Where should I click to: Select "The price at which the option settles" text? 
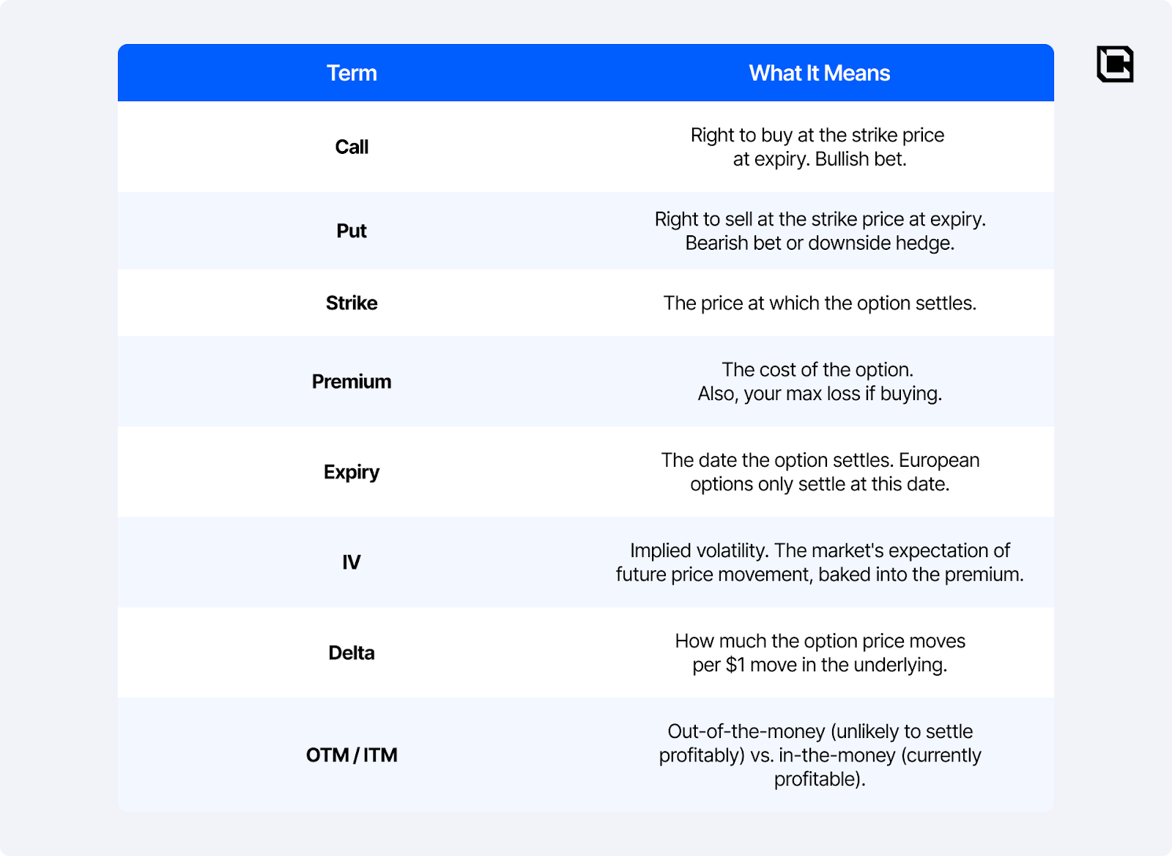click(820, 303)
